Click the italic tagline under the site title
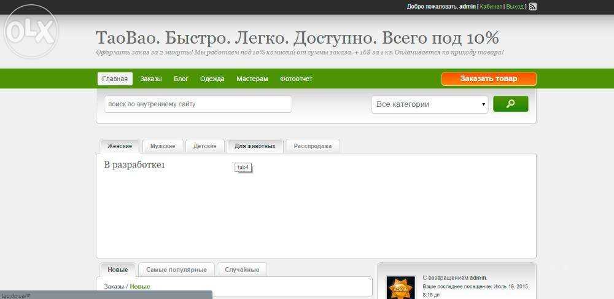This screenshot has width=614, height=299. [x=300, y=52]
